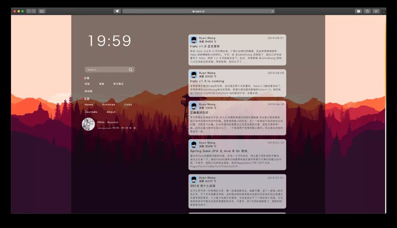Open post '2018 年个人总结'
Viewport: 397px width, 228px height.
click(x=203, y=186)
